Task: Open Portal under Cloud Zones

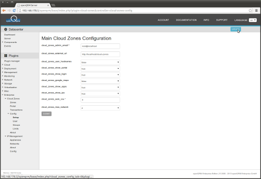Action: tap(13, 106)
